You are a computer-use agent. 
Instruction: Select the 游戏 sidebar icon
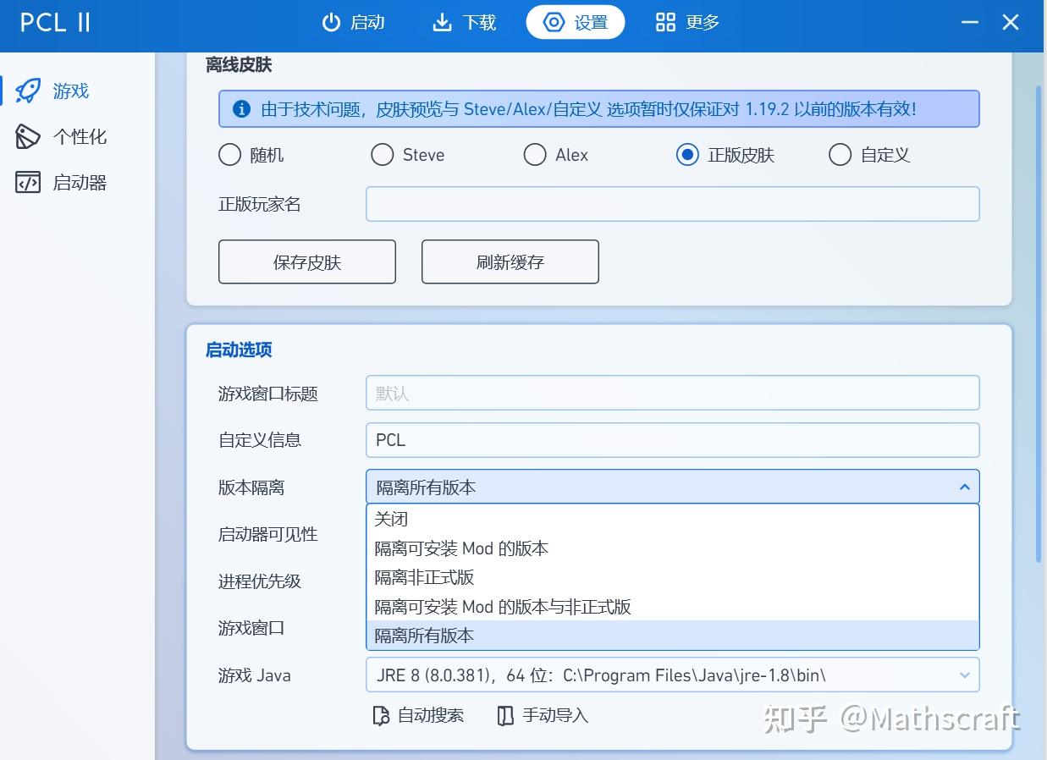click(x=27, y=91)
